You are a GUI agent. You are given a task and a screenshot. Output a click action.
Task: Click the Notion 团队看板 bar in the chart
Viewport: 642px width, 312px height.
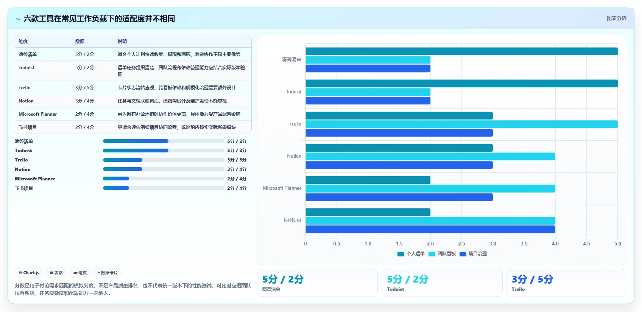tap(430, 157)
